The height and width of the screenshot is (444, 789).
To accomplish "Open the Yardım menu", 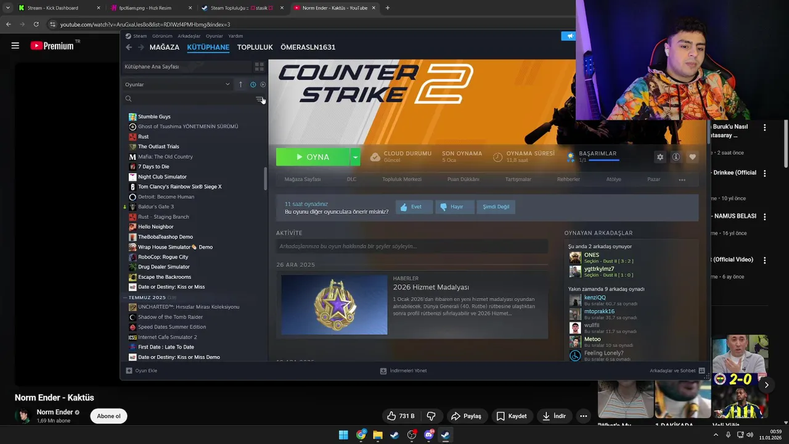I will tap(235, 36).
